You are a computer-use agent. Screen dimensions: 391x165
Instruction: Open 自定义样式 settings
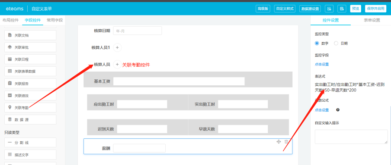tap(285, 9)
